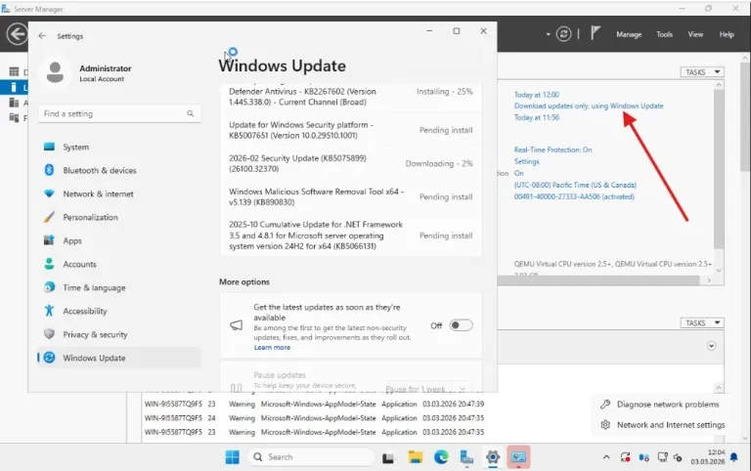Click the taskbar clock showing 12:04
751x471 pixels.
707,457
